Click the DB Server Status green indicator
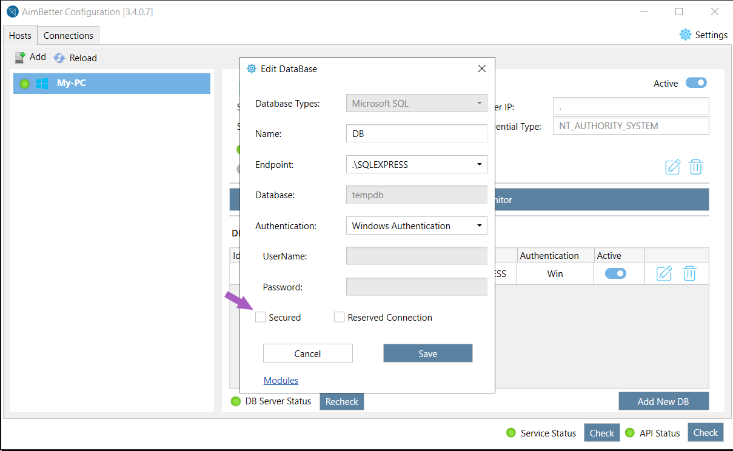733x451 pixels. [236, 401]
